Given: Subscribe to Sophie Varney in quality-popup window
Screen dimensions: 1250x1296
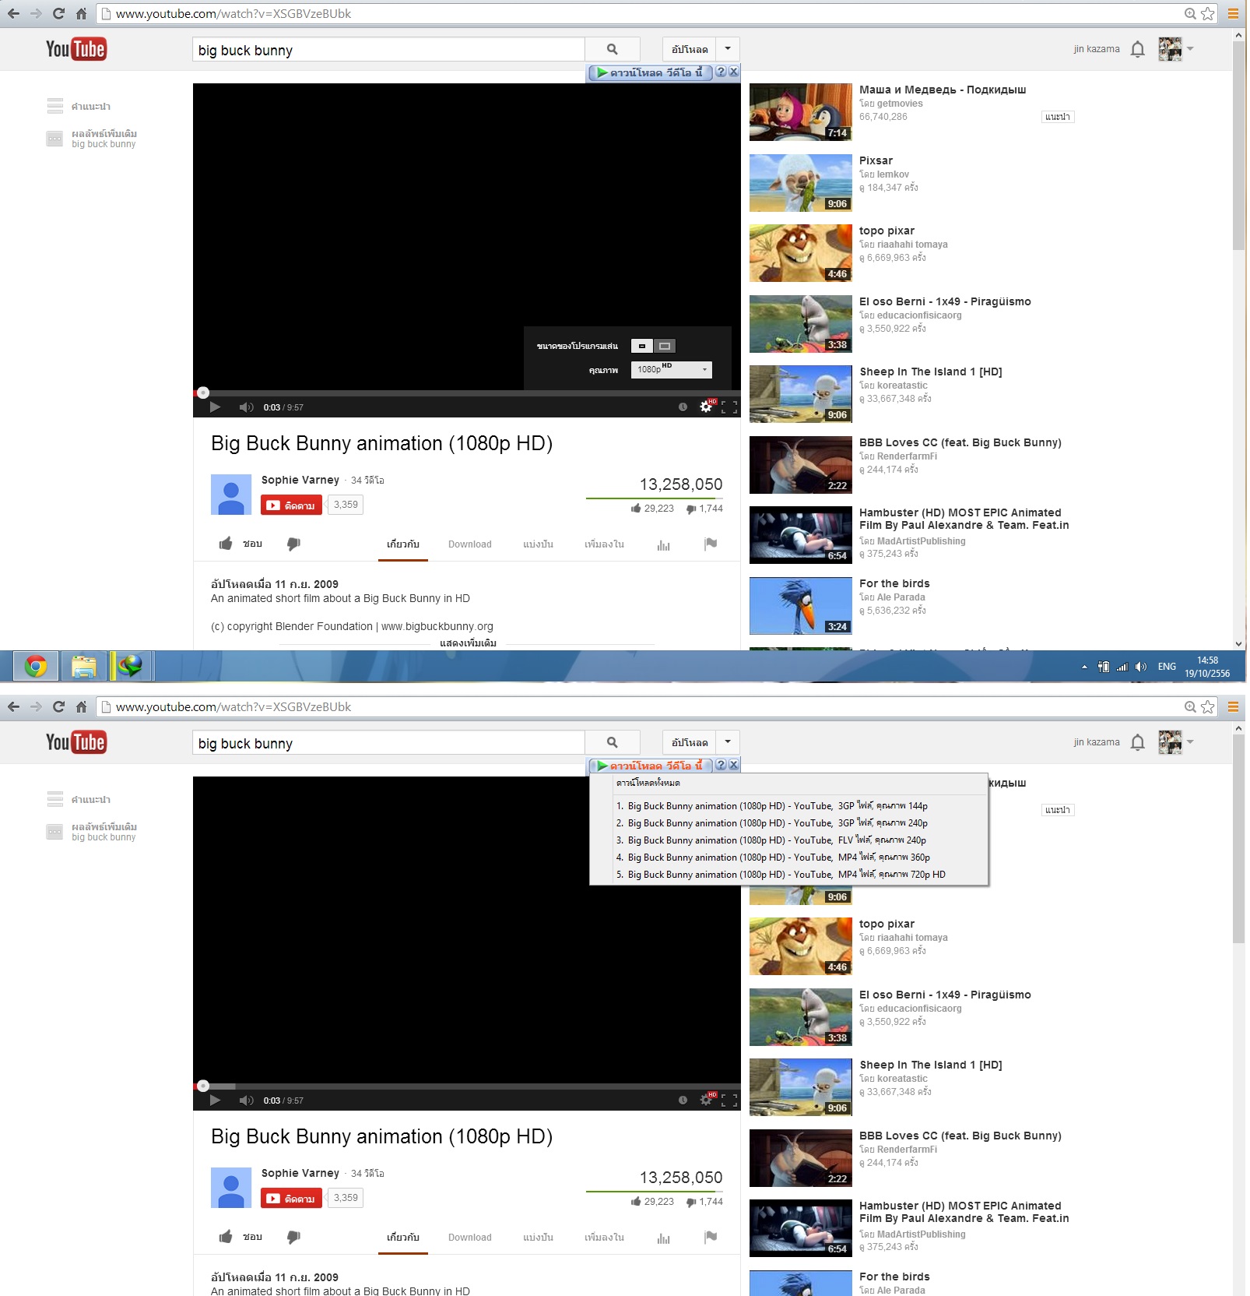Looking at the screenshot, I should pos(291,505).
